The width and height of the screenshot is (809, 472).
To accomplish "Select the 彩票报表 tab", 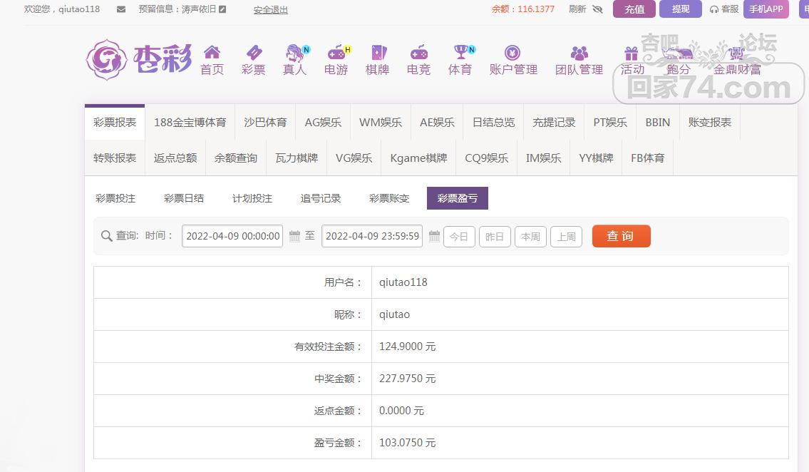I will pyautogui.click(x=115, y=122).
